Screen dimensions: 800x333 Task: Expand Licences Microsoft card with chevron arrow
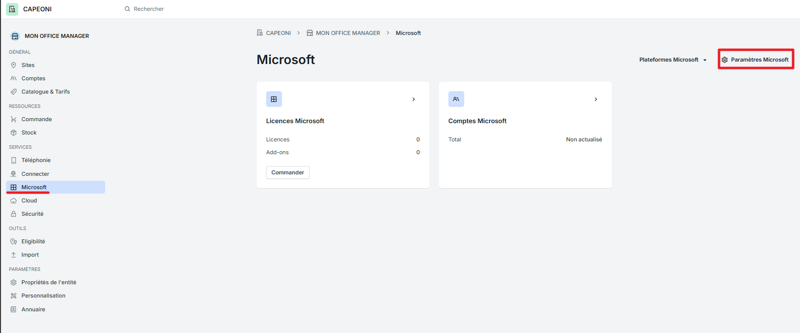(x=414, y=99)
